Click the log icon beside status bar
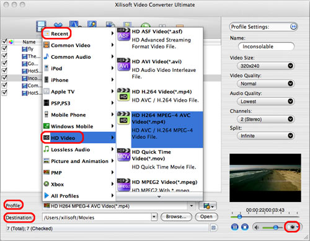 coord(213,228)
